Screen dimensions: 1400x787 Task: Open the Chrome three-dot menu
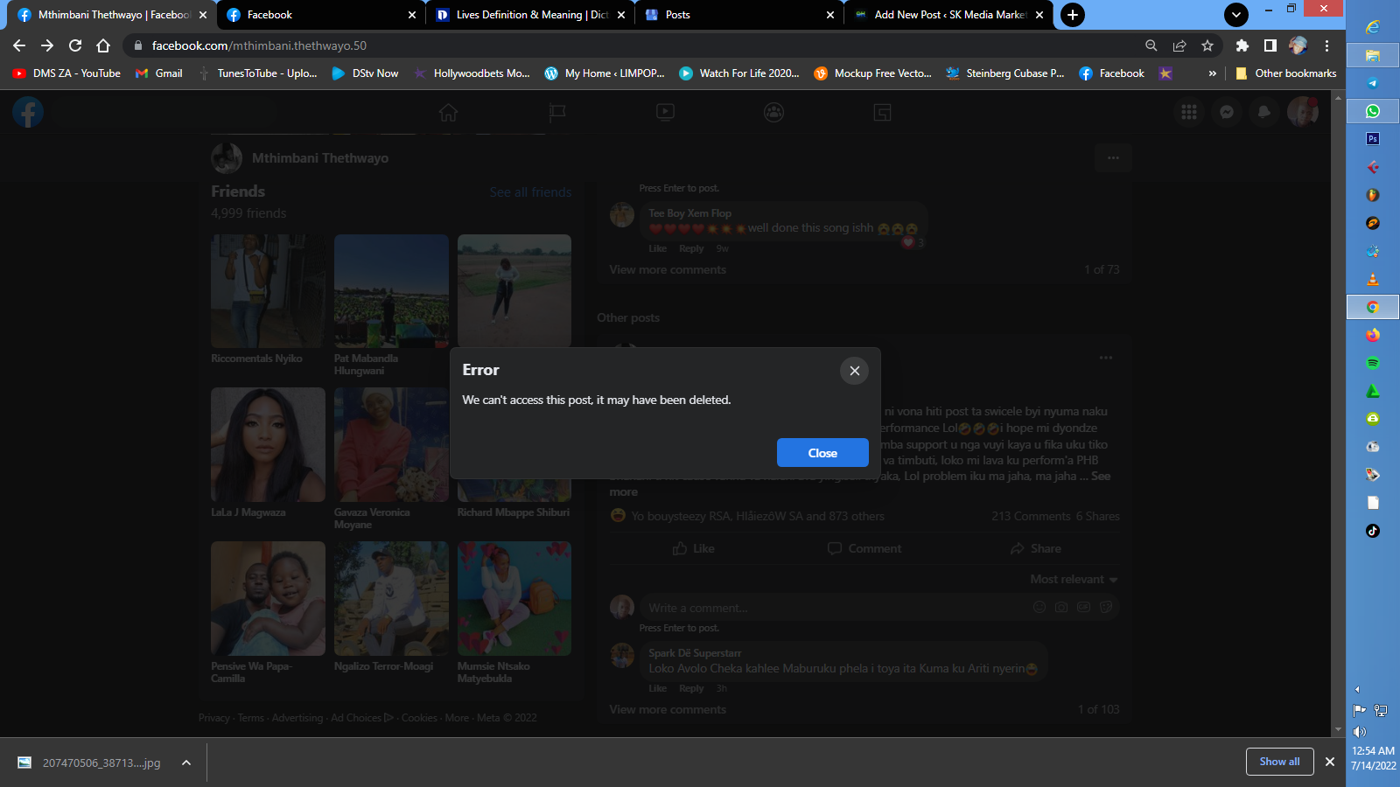point(1327,45)
